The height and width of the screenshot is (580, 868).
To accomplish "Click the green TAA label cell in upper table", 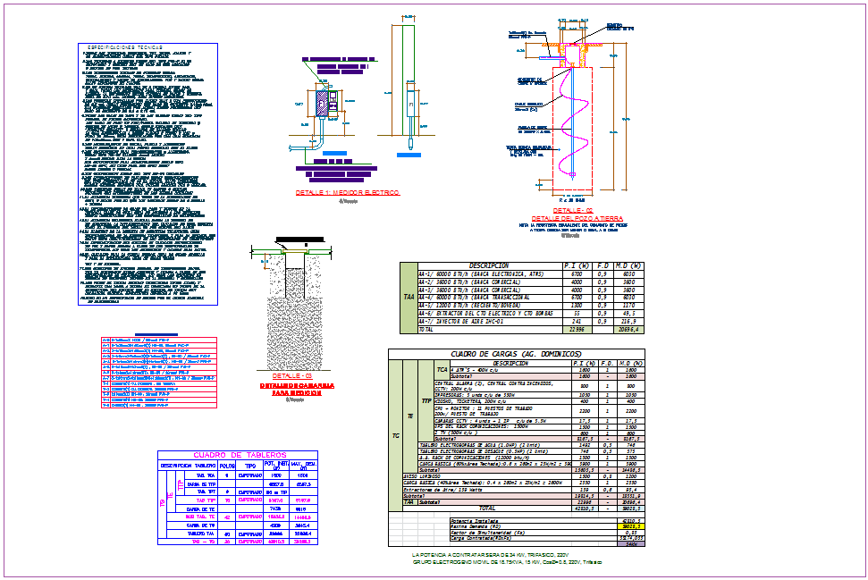I will [x=408, y=298].
